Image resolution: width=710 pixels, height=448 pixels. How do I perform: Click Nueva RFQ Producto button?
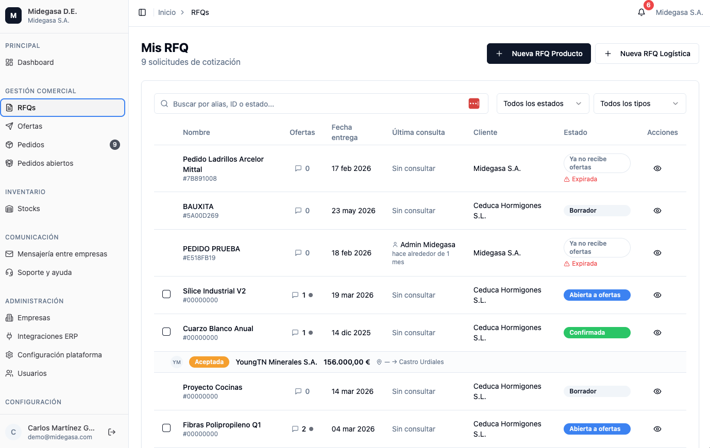[538, 54]
